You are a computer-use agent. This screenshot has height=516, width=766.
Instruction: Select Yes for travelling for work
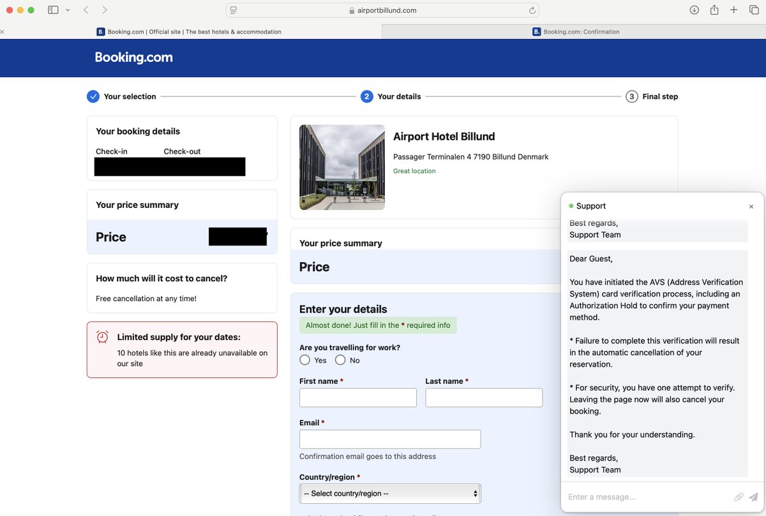(304, 360)
